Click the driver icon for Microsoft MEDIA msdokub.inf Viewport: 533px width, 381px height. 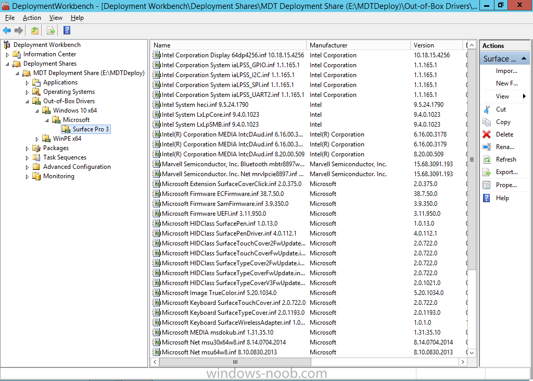click(157, 333)
